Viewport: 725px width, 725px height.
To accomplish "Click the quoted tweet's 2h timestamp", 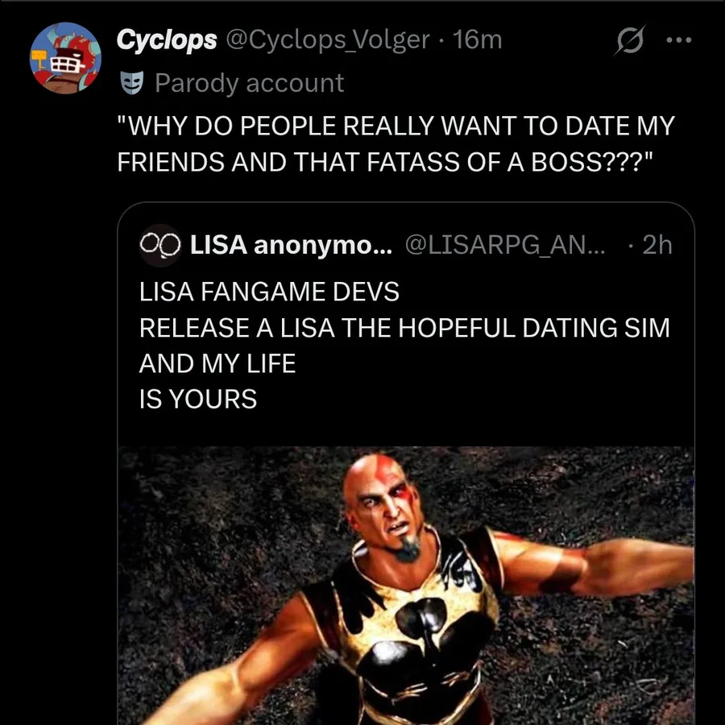I will (657, 245).
